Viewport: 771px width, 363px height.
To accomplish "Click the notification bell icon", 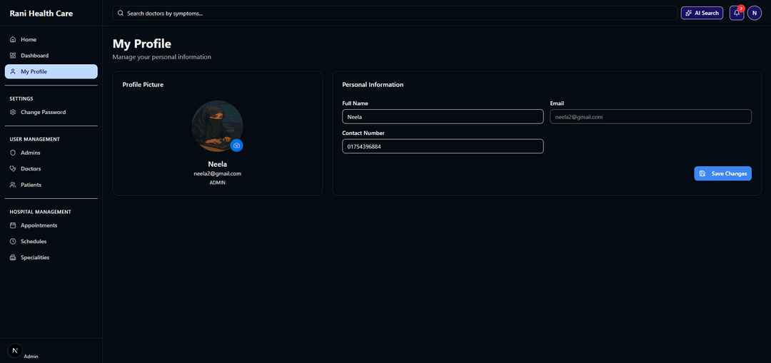I will coord(736,13).
